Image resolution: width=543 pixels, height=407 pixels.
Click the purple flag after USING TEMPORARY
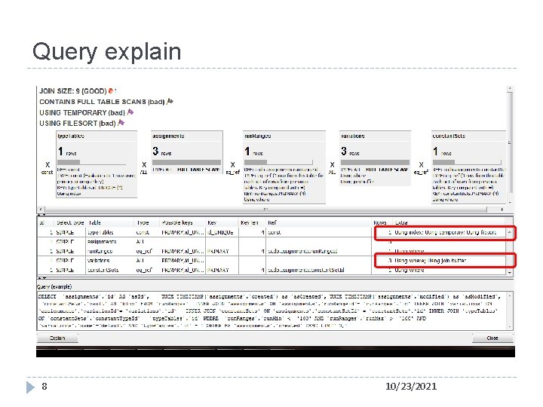130,112
